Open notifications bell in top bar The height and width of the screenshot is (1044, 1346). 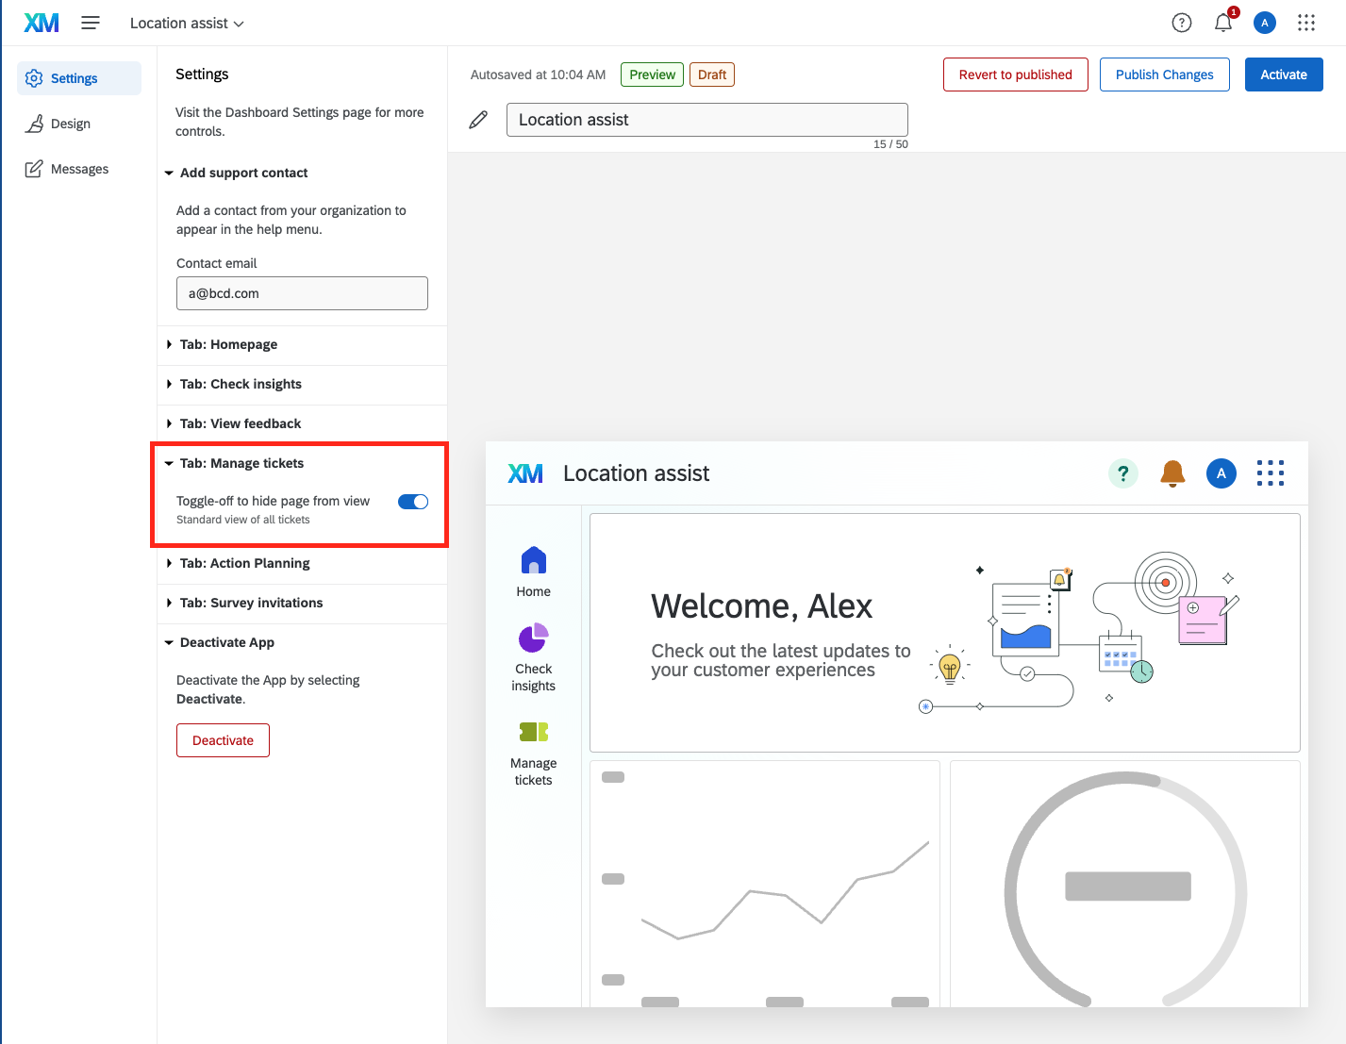[x=1223, y=23]
